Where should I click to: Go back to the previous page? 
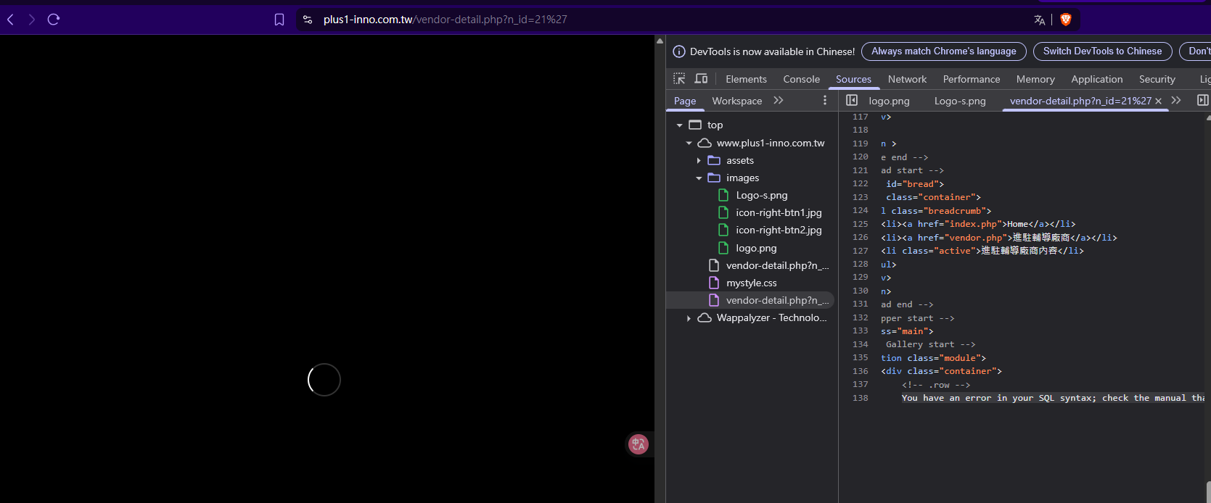(10, 20)
